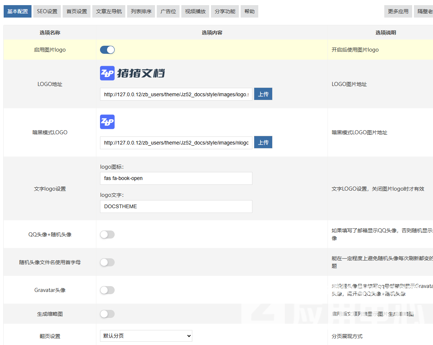Viewport: 433px width, 345px height.
Task: Click the 上传 button for LOGO地址
Action: [263, 94]
